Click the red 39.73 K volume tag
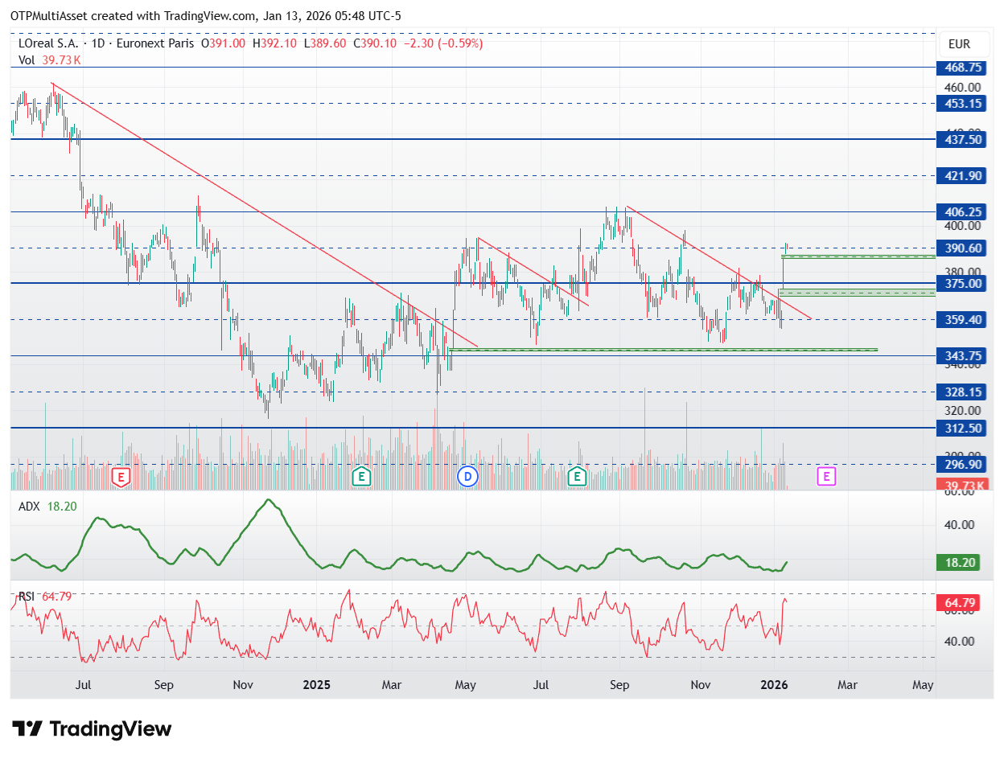 coord(963,485)
